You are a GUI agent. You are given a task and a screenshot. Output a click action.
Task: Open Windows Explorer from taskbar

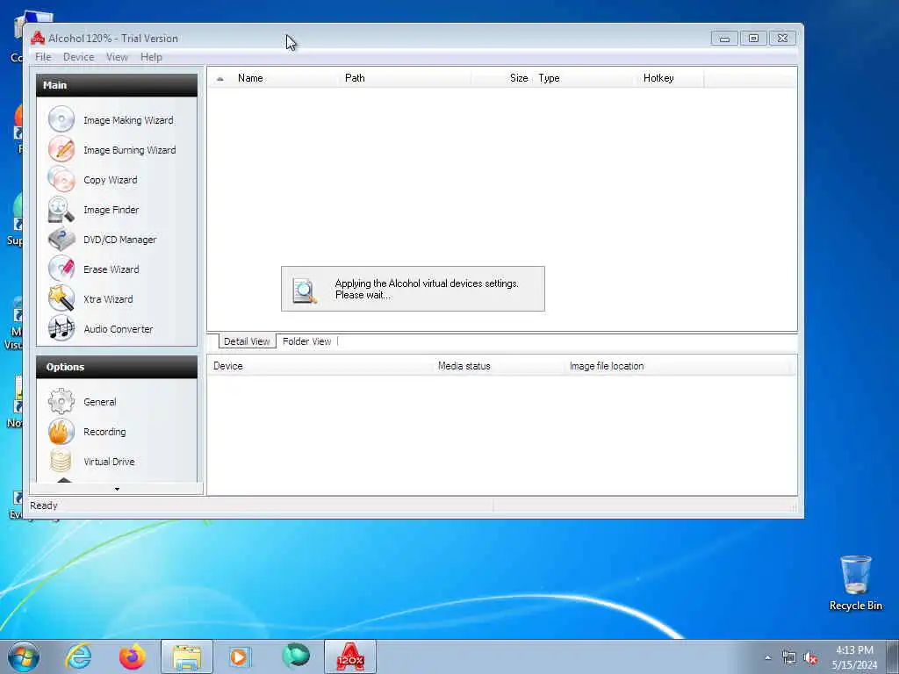coord(187,656)
